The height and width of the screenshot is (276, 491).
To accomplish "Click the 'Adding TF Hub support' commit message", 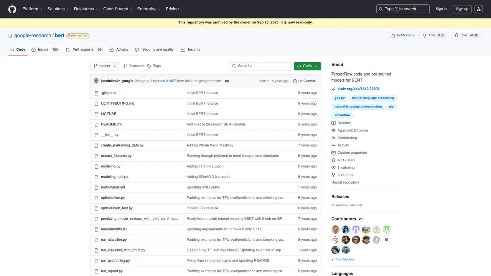I will click(205, 166).
